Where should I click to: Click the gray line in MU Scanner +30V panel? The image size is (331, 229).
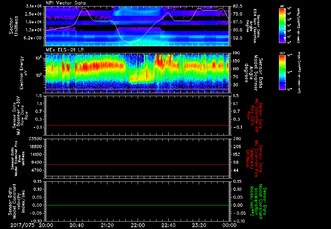coord(137,125)
